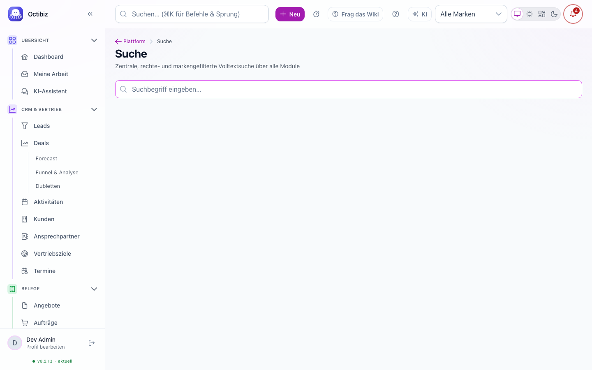Image resolution: width=592 pixels, height=370 pixels.
Task: Collapse the sidebar with double-chevron icon
Action: click(90, 14)
